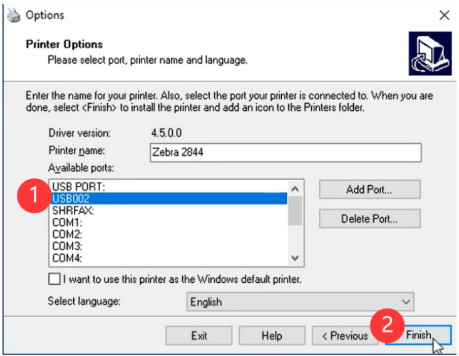The image size is (459, 356).
Task: Click the ports list scroll down arrow
Action: [x=295, y=258]
